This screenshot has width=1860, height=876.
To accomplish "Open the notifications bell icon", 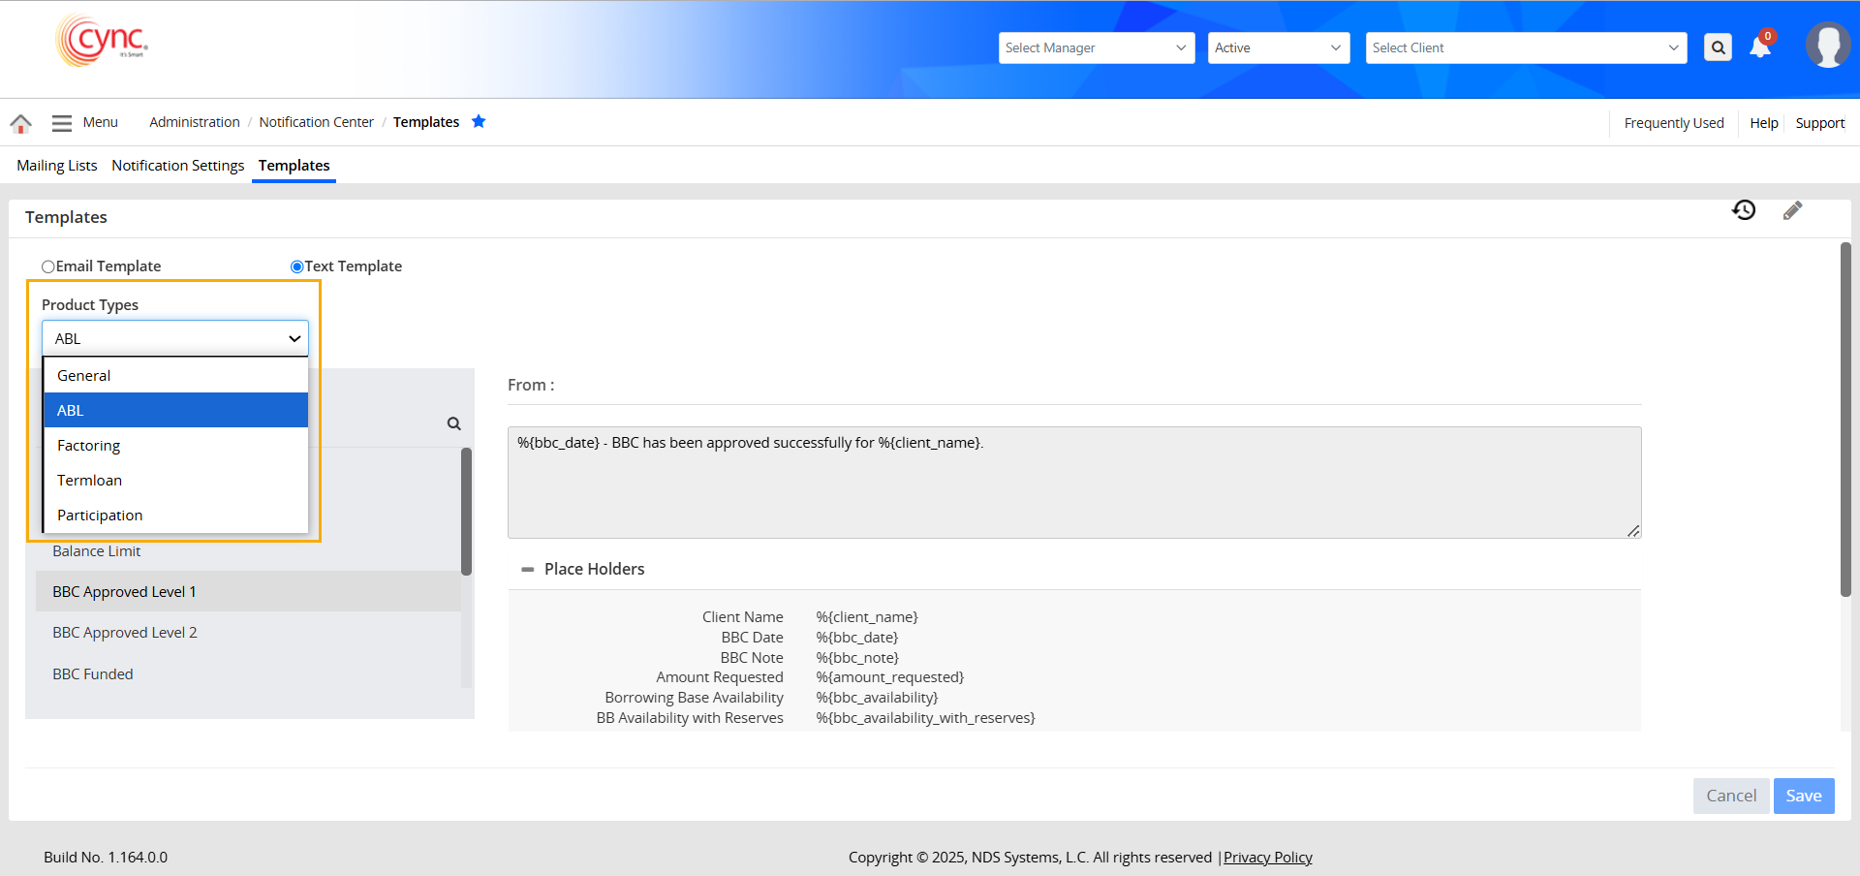I will (x=1760, y=47).
